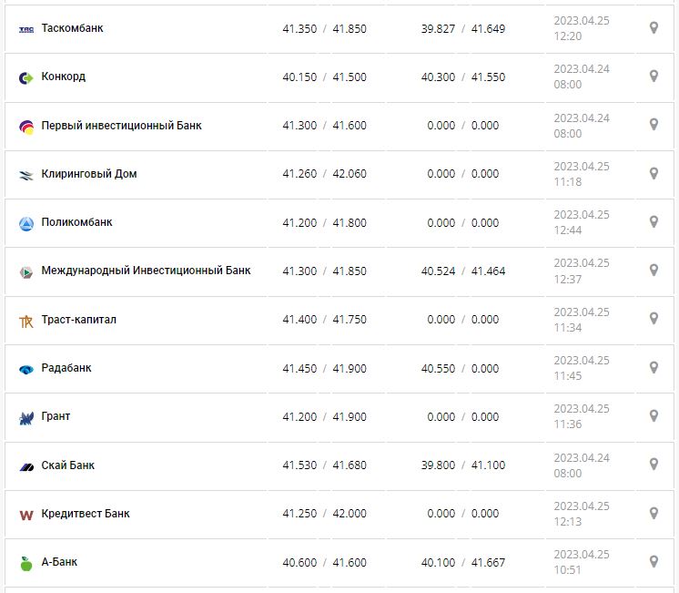Click the Траст-капитал TR logo
Viewport: 679px width, 593px height.
26,321
